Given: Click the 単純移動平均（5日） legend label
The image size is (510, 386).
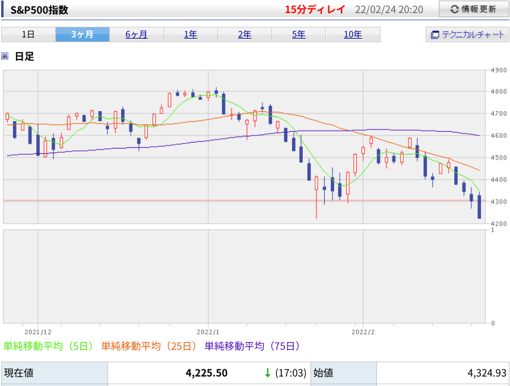Looking at the screenshot, I should click(x=48, y=346).
